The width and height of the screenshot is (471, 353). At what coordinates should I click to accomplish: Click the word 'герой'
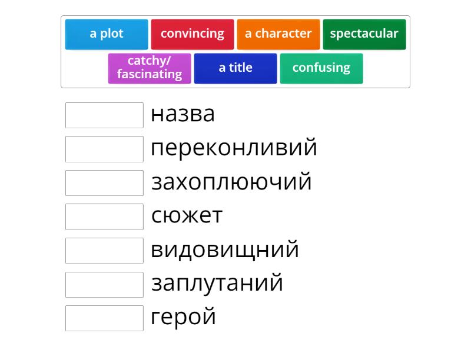[184, 318]
